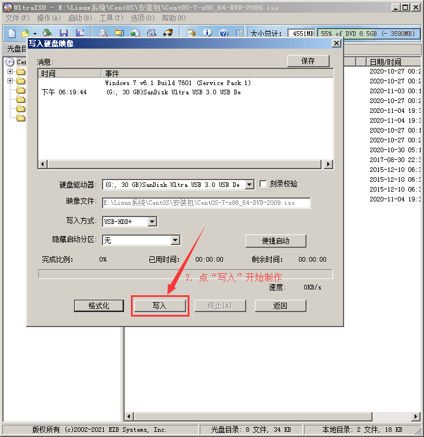Select the CD root node icon in tree
Viewport: 424px width, 437px height.
tap(9, 62)
